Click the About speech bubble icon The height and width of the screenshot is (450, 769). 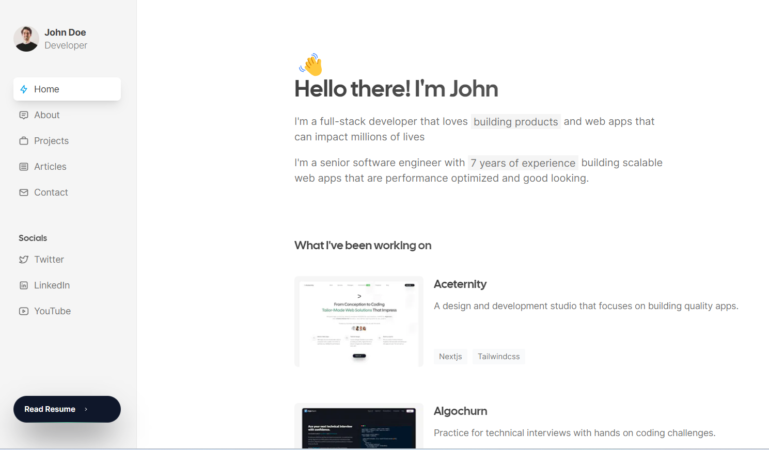pos(24,115)
